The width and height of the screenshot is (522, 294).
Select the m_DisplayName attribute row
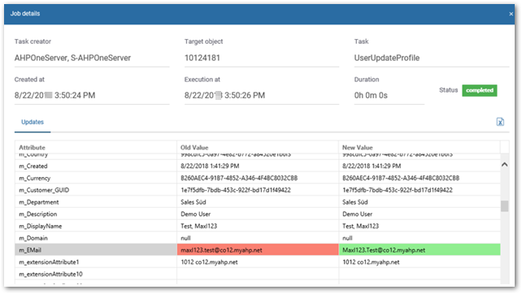click(257, 226)
